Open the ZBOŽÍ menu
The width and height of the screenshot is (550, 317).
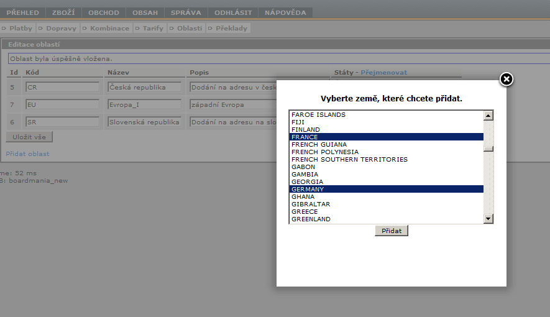pyautogui.click(x=63, y=12)
